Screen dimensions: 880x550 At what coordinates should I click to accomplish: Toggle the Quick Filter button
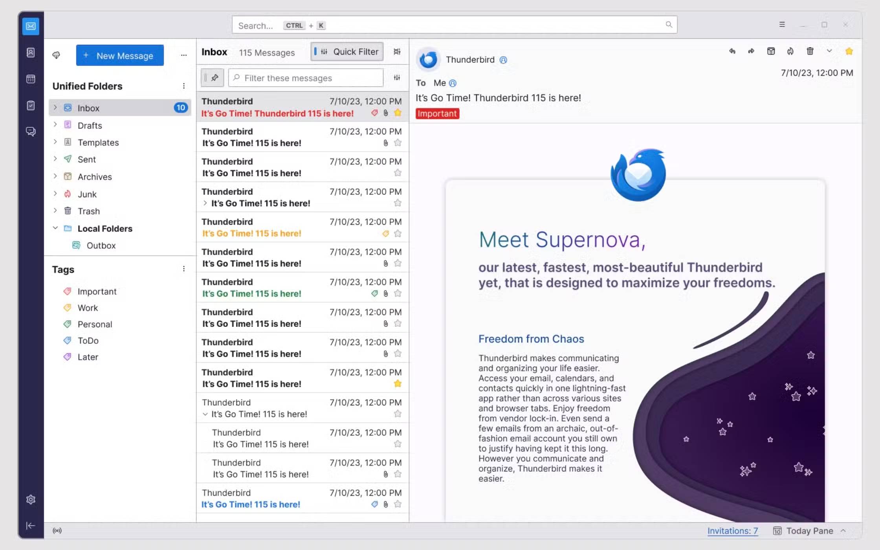tap(347, 51)
